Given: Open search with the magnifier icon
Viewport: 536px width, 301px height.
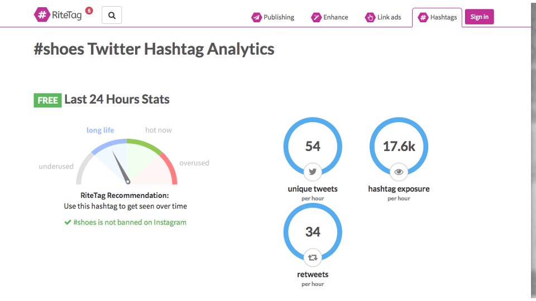Looking at the screenshot, I should 112,16.
